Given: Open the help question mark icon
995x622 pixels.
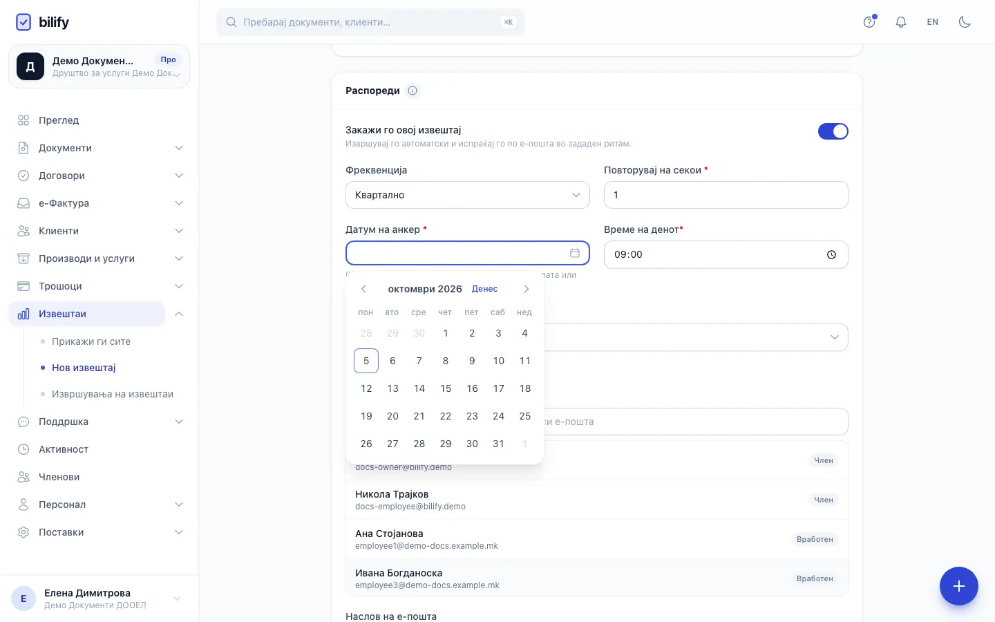Looking at the screenshot, I should tap(869, 22).
